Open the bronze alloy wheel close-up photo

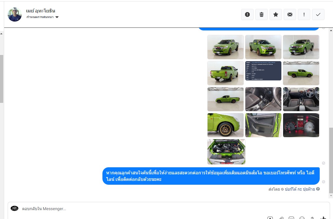point(226,125)
